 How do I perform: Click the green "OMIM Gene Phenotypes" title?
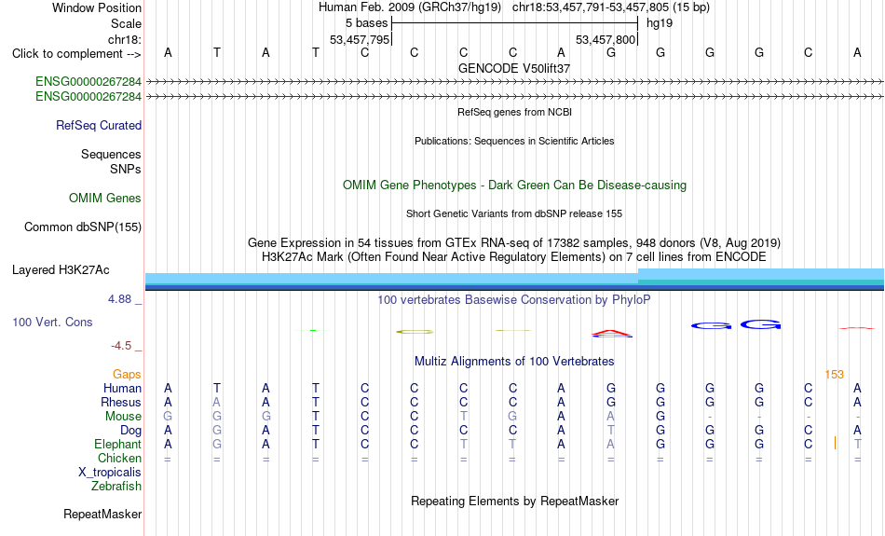click(x=514, y=186)
